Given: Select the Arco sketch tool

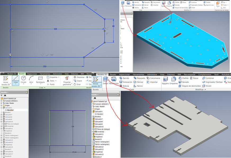Looking at the screenshot, I should point(31,80).
